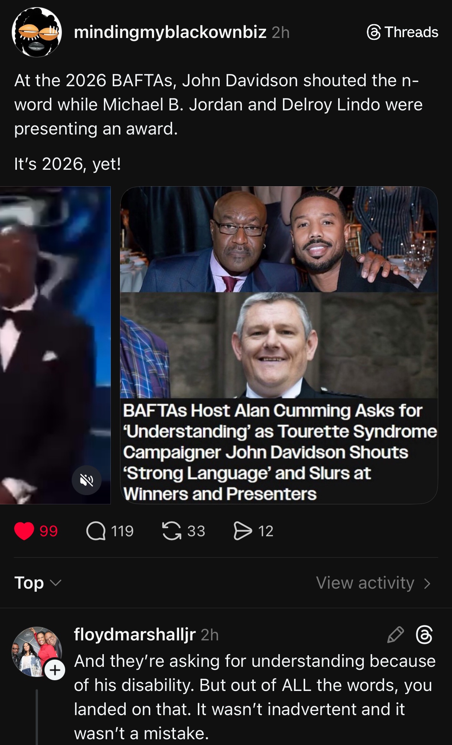Unmute the video with speaker icon
The image size is (452, 745).
pyautogui.click(x=87, y=480)
